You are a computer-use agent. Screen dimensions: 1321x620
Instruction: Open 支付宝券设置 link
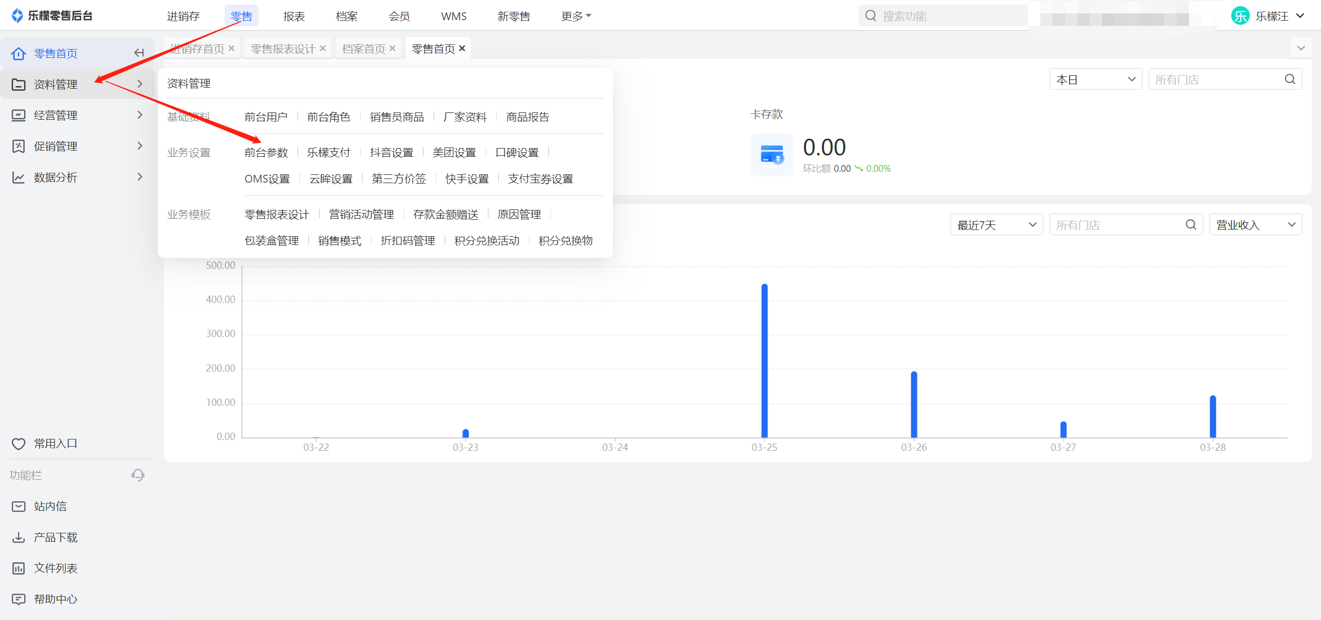click(540, 178)
